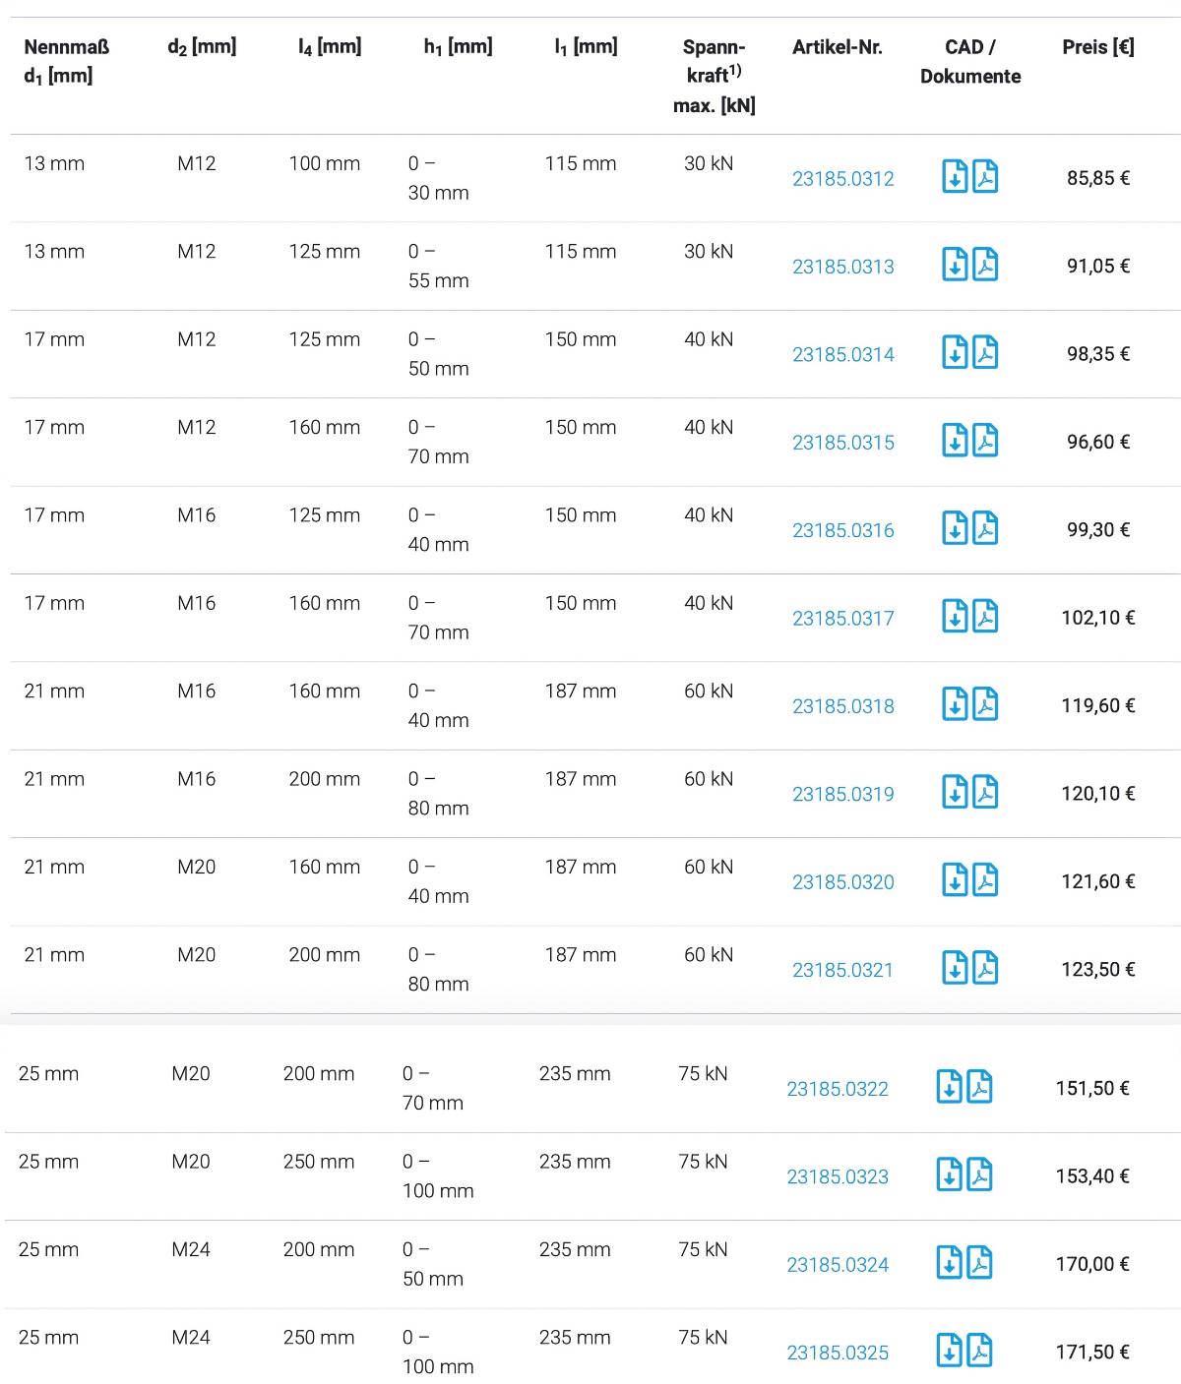Open PDF document for article 23185.0317
The image size is (1181, 1384).
click(x=985, y=616)
